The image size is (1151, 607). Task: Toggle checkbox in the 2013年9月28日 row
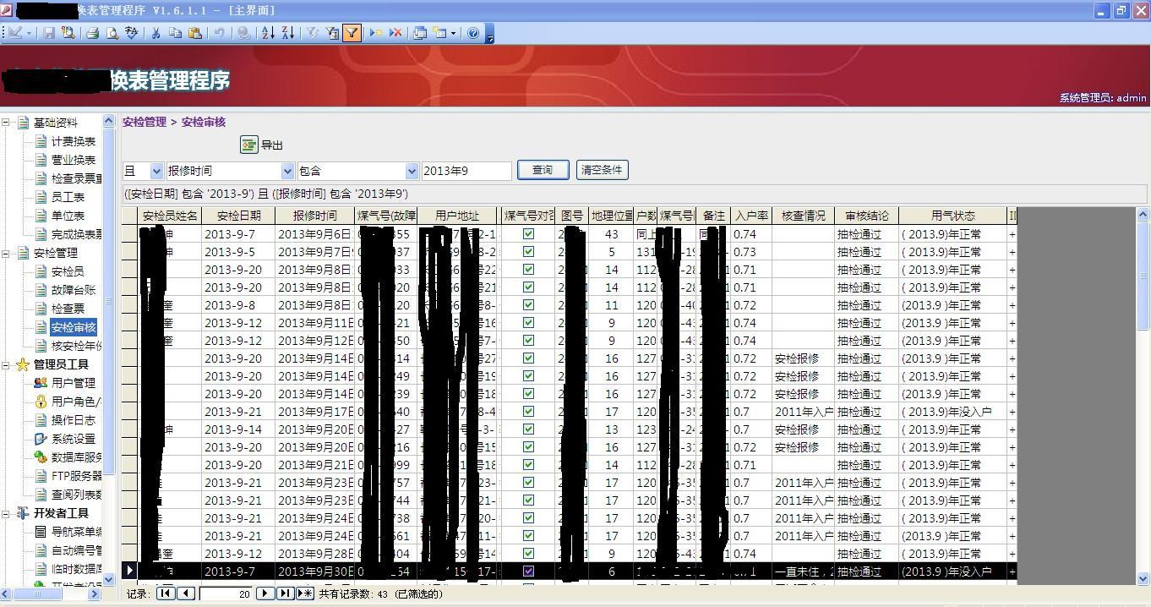(x=528, y=554)
